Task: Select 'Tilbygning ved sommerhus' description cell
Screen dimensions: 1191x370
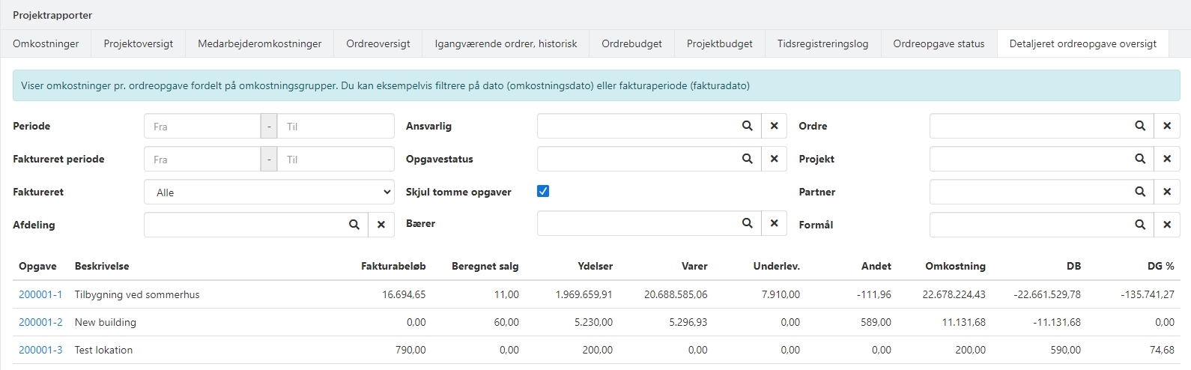Action: (x=137, y=294)
